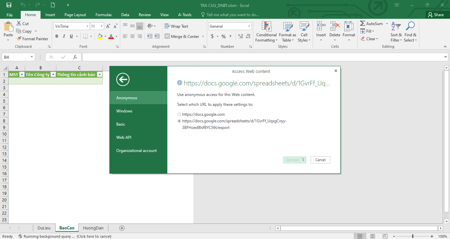Click the red font color swatch button
Viewport: 450px width, 239px height.
[x=111, y=36]
